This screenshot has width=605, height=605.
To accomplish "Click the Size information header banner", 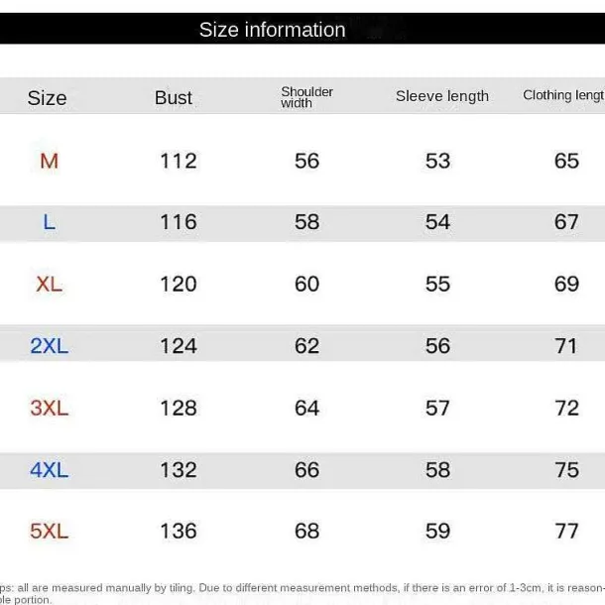I will tap(302, 29).
